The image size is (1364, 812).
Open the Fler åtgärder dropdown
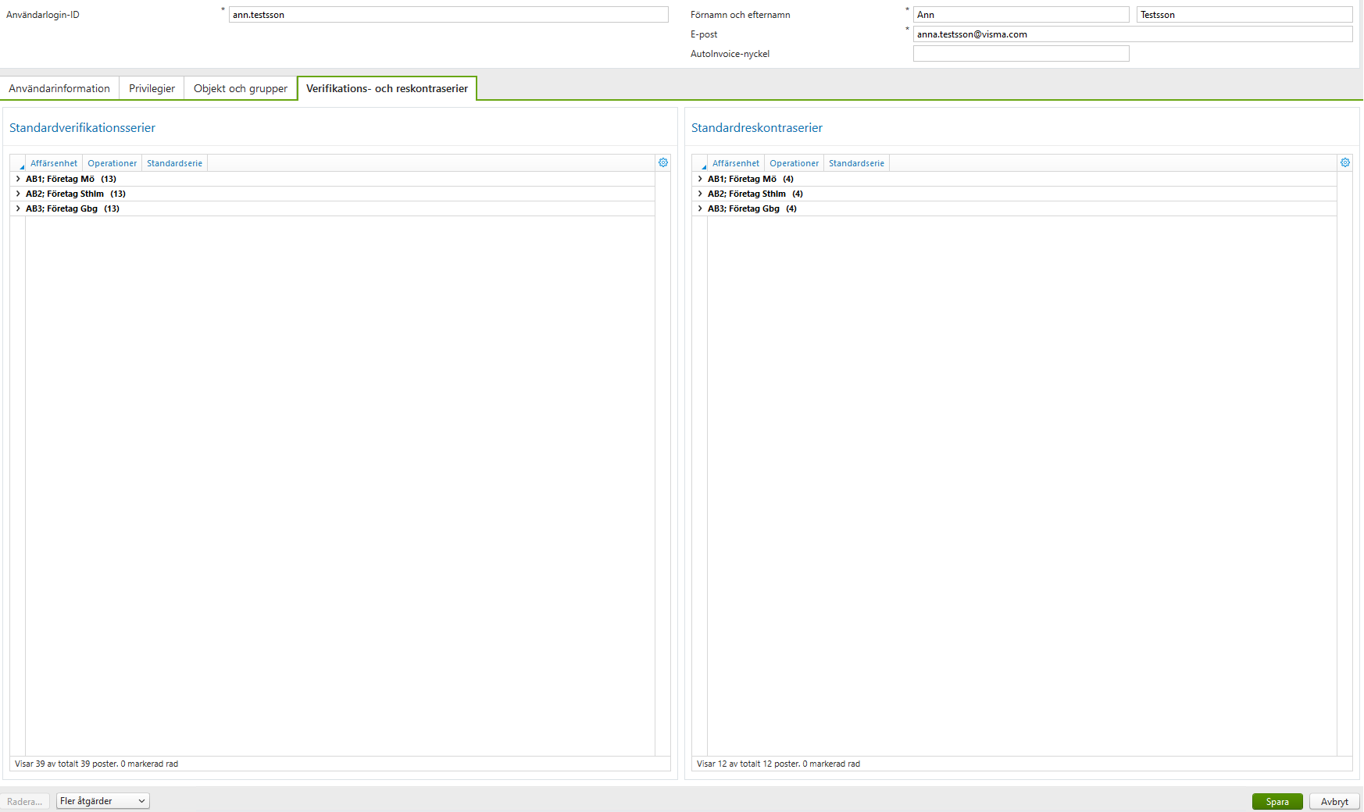pos(102,800)
